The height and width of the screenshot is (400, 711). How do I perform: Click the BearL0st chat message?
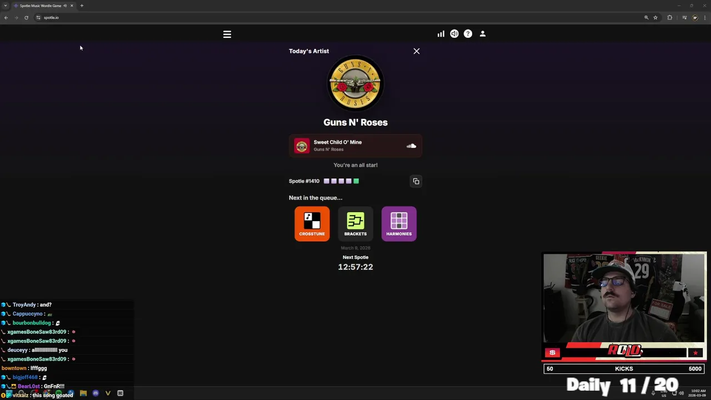coord(33,386)
